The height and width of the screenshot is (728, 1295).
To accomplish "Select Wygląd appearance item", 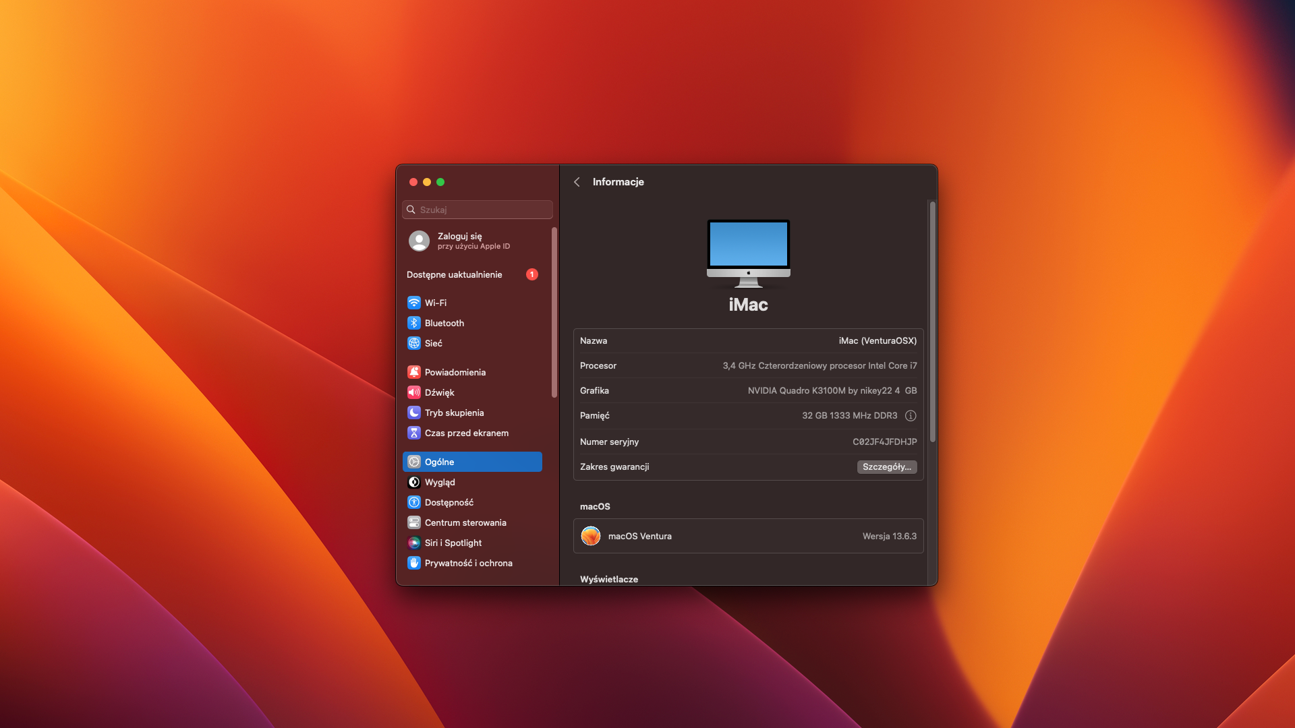I will (x=440, y=482).
